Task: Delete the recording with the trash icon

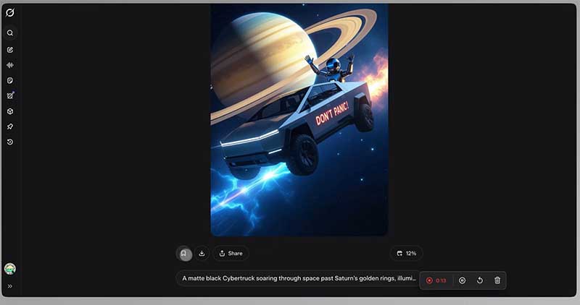Action: 497,280
